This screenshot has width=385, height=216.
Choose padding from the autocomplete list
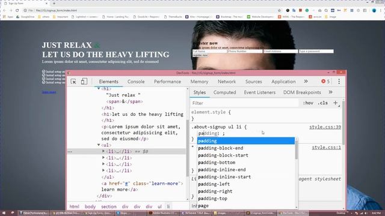246,141
